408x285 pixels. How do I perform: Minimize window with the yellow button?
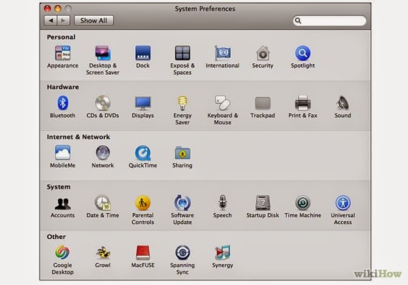click(58, 9)
